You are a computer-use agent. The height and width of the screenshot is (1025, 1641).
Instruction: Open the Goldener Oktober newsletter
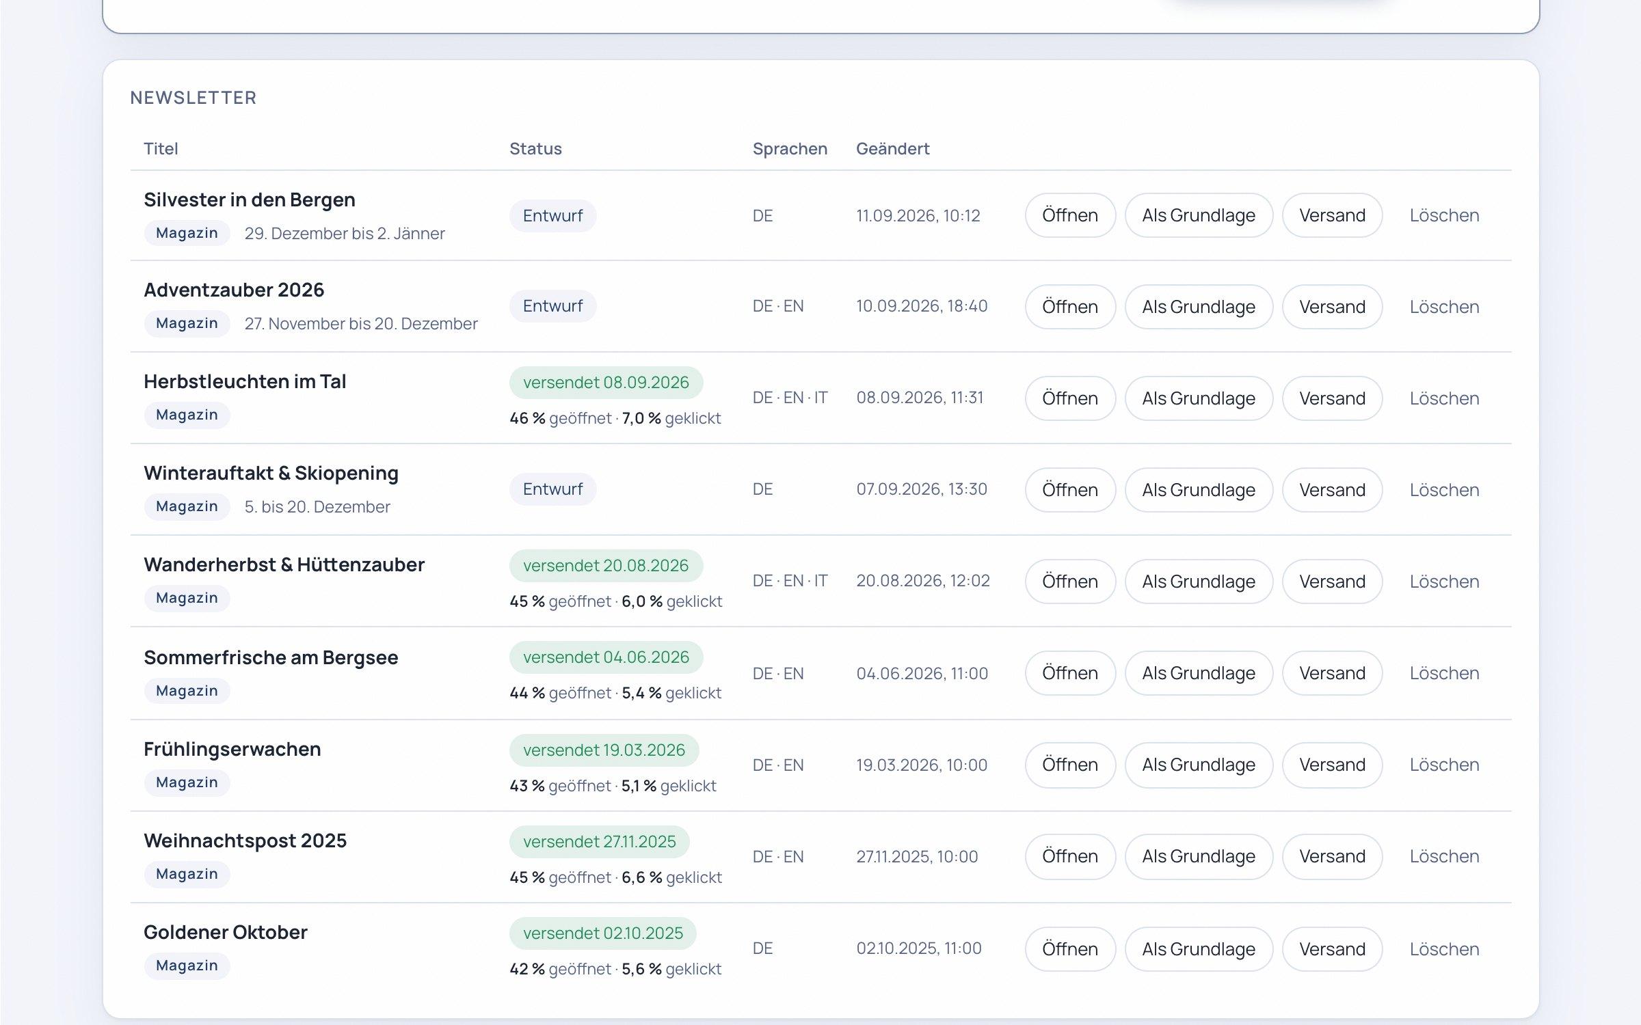click(1070, 949)
